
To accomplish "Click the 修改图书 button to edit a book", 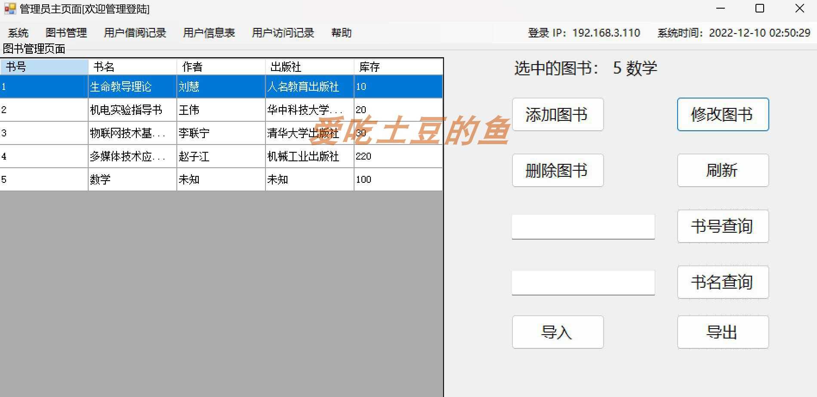I will coord(722,114).
